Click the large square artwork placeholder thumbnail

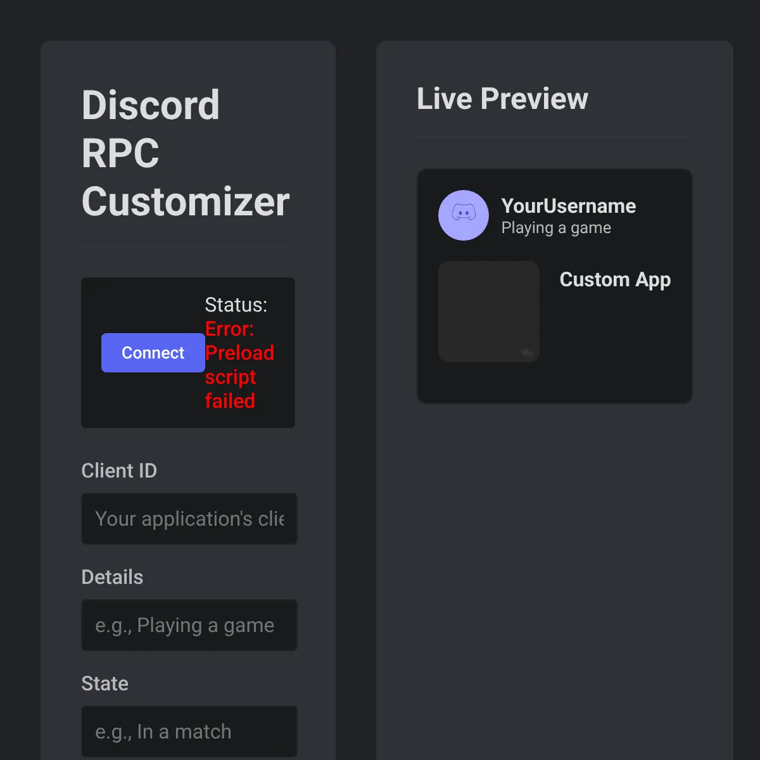(489, 311)
